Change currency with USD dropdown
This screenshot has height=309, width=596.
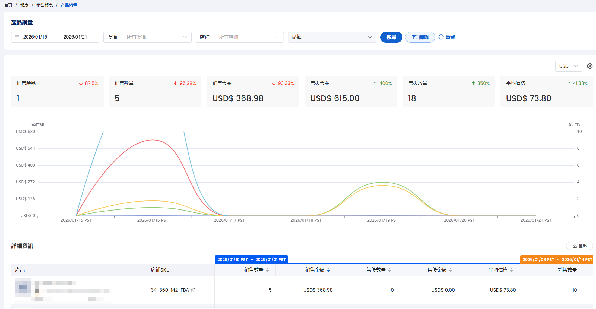(569, 66)
